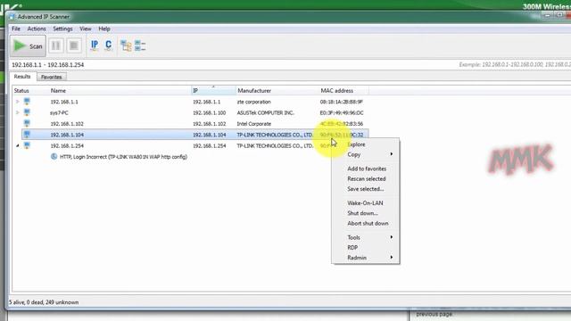Image resolution: width=571 pixels, height=321 pixels.
Task: Click the 'zte corporation' manufacturer cell
Action: [x=253, y=102]
